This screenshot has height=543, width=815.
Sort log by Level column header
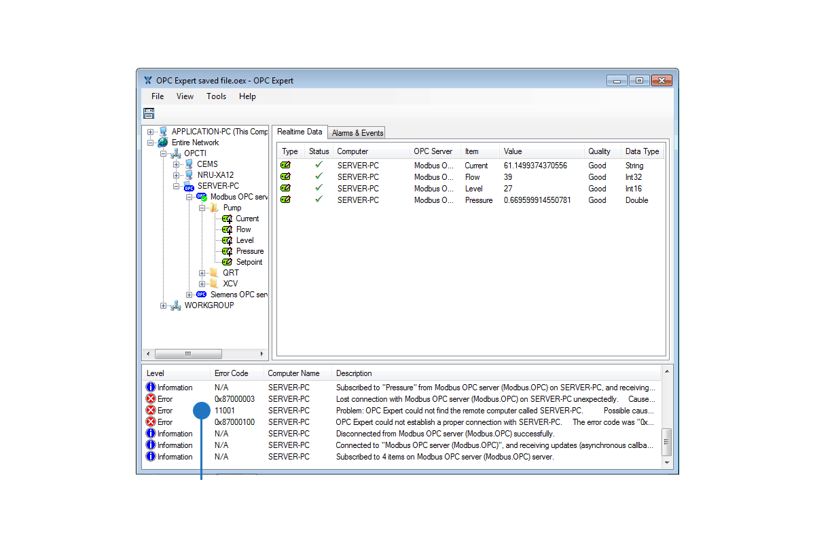[x=177, y=373]
